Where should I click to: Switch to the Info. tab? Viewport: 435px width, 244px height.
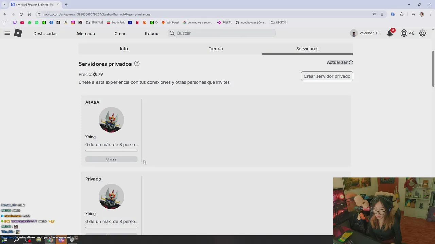coord(124,49)
